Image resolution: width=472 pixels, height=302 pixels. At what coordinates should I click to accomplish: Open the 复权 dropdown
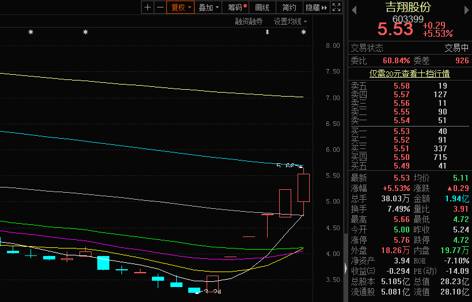click(180, 7)
